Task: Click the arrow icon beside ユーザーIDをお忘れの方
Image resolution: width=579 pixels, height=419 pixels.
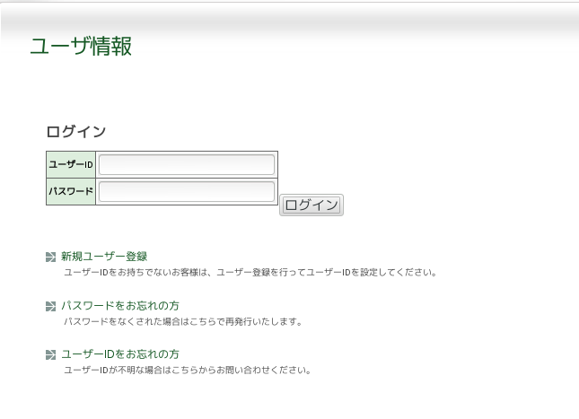Action: (50, 355)
